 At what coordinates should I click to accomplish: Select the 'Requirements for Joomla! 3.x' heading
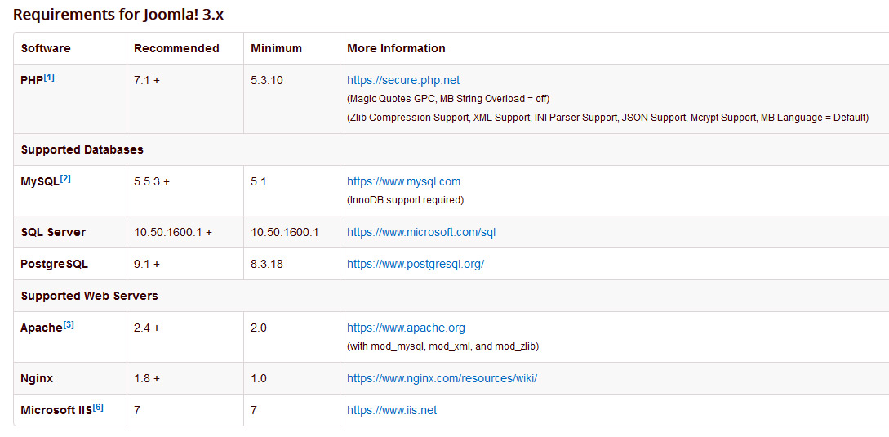tap(118, 15)
